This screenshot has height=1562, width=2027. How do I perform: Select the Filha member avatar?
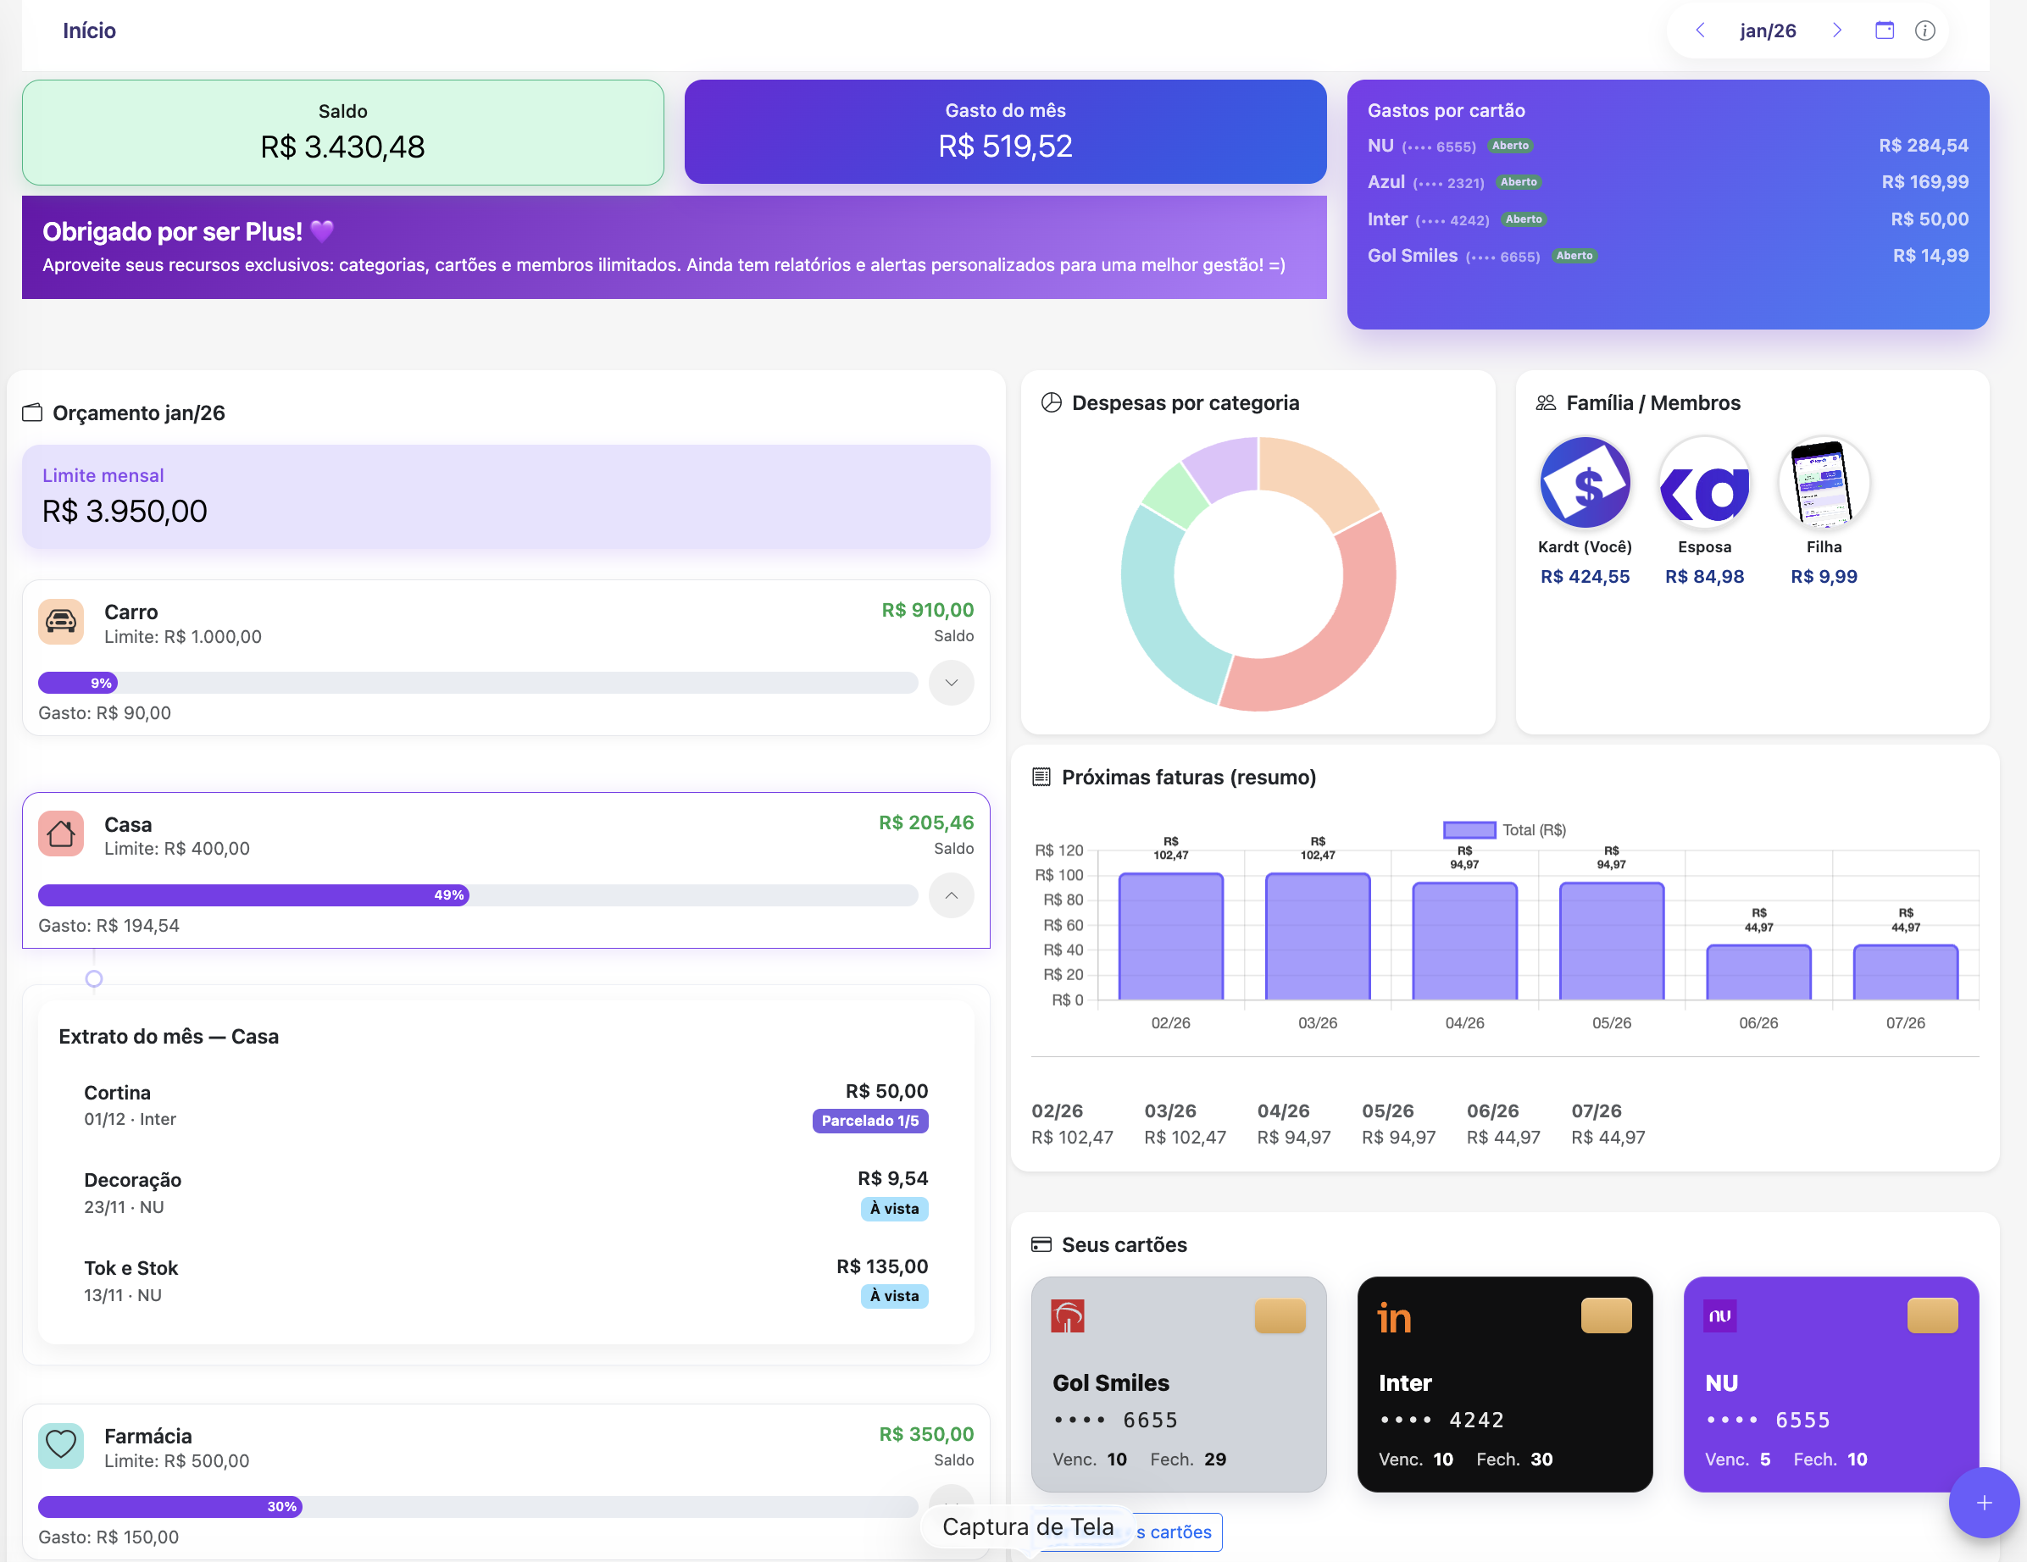coord(1823,482)
